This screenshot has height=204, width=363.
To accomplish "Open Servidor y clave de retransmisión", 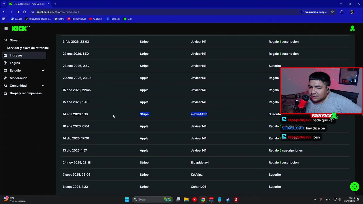I will pyautogui.click(x=28, y=48).
